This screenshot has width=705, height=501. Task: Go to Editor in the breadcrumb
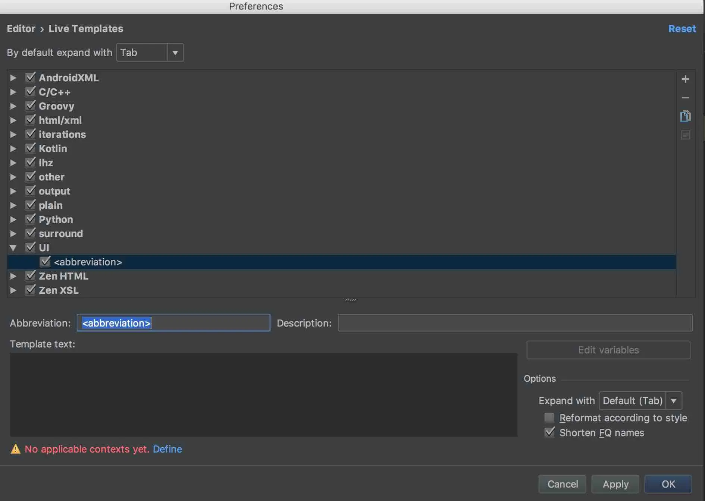21,29
